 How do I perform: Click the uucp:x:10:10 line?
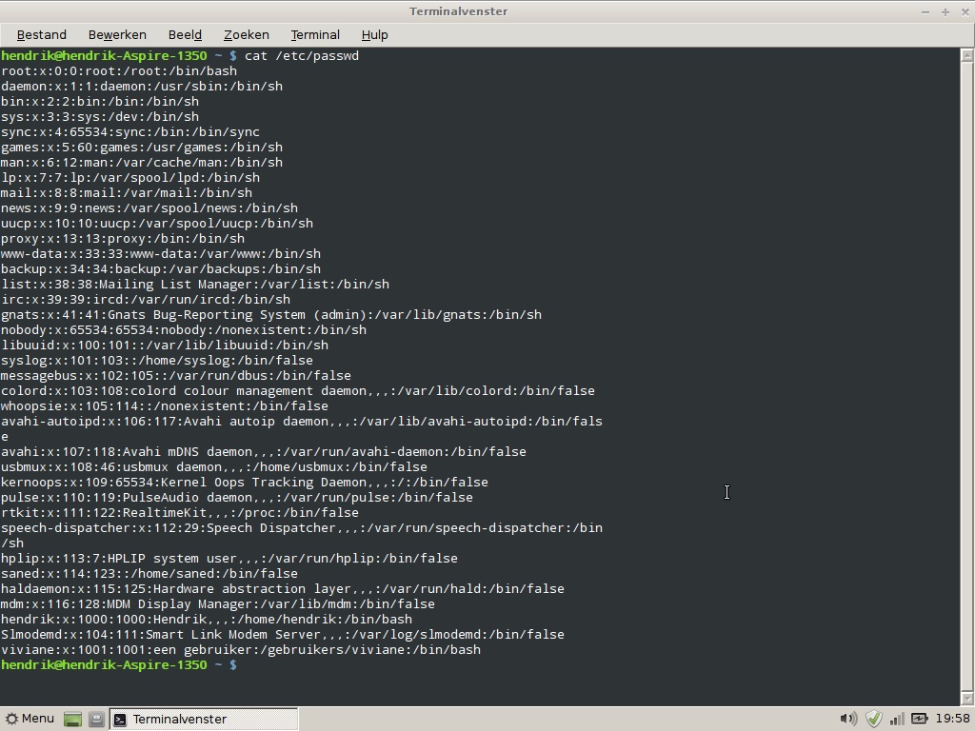click(157, 223)
